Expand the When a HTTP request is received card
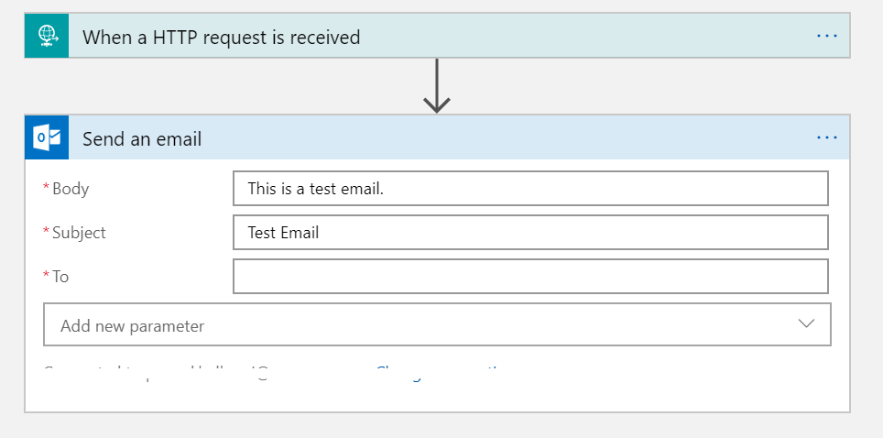Viewport: 883px width, 438px height. (437, 36)
